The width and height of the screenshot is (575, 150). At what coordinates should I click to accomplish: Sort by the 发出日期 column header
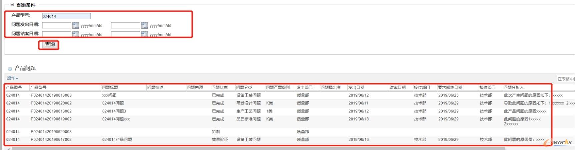click(356, 88)
